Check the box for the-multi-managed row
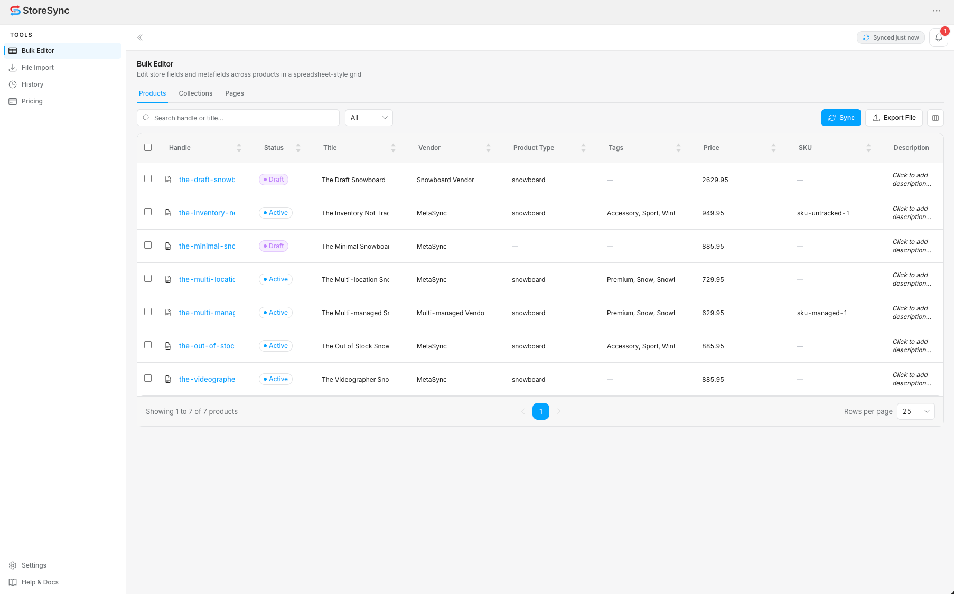Image resolution: width=954 pixels, height=594 pixels. [x=148, y=312]
